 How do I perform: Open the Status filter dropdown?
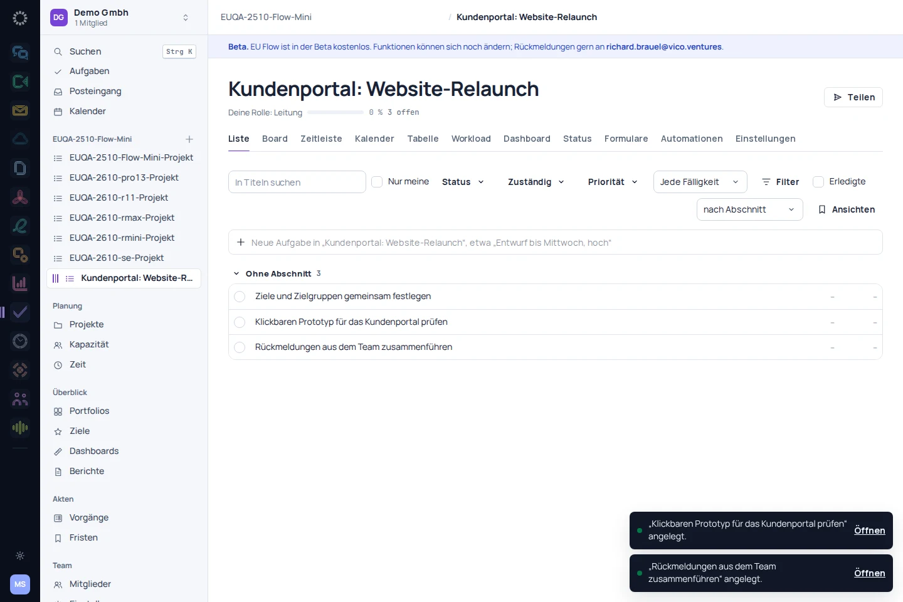coord(463,182)
